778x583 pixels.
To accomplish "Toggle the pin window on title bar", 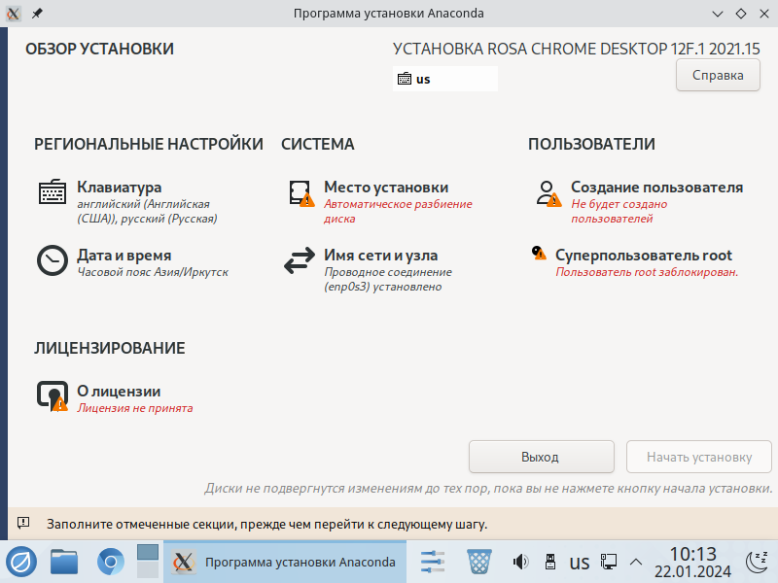I will (37, 14).
